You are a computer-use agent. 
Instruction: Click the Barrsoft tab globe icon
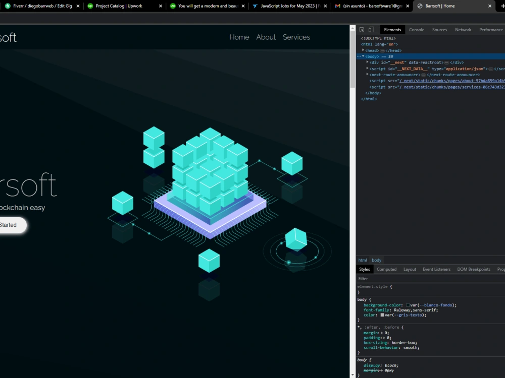click(420, 6)
